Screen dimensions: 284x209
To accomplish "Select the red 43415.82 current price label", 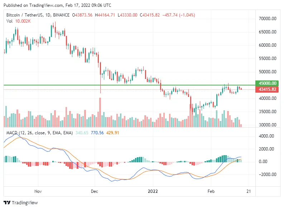I will click(x=267, y=89).
